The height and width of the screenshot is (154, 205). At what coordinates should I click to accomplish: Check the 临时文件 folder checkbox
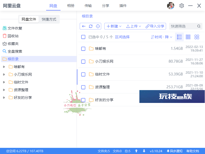83,74
